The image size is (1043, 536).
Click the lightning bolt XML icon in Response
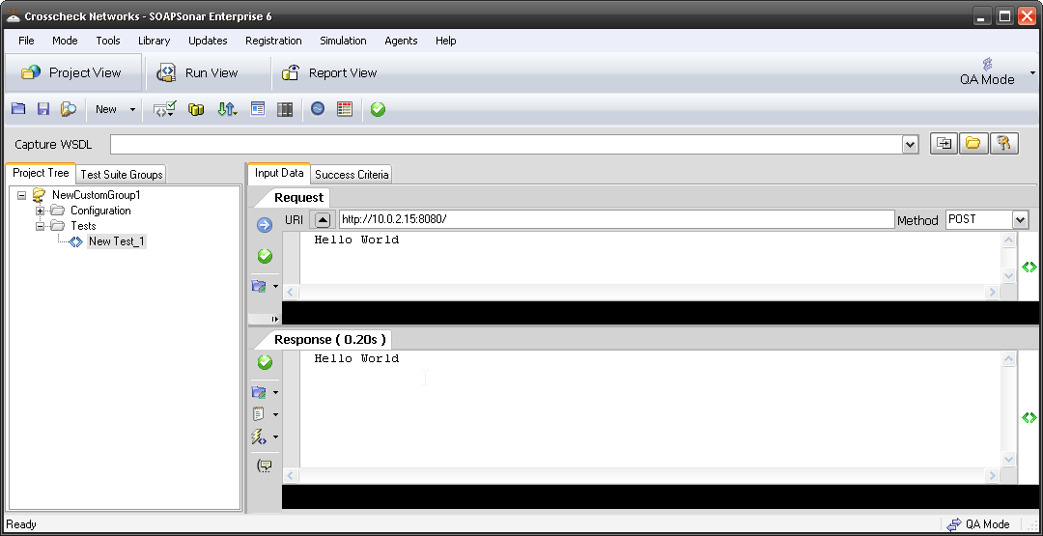pos(259,437)
